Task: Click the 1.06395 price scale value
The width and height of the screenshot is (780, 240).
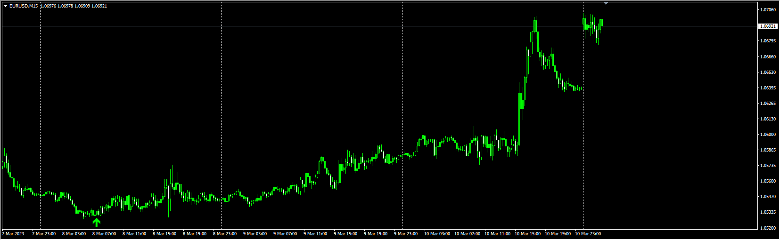Action: coord(768,88)
